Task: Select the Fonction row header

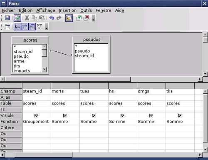Action: pyautogui.click(x=11, y=122)
